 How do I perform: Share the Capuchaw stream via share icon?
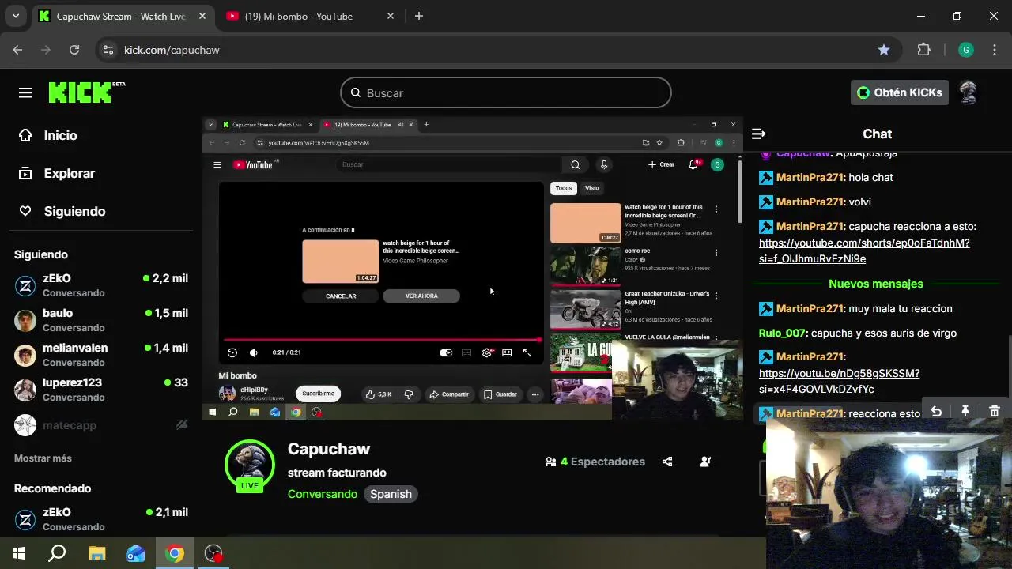(667, 462)
